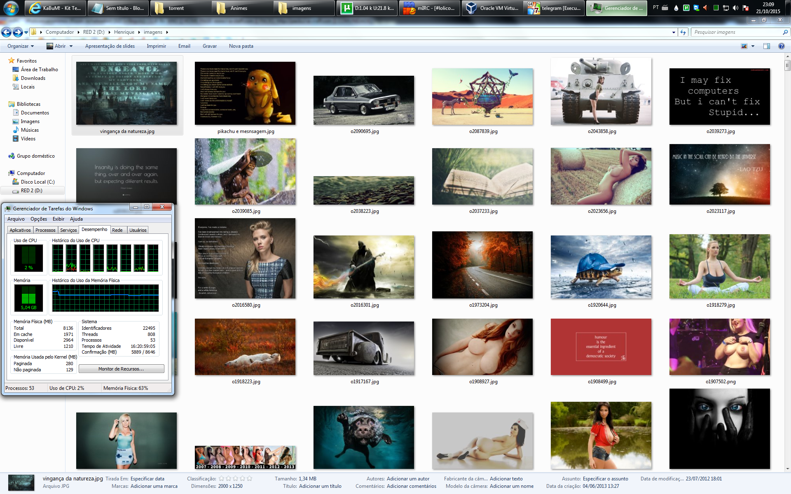
Task: Switch to Rede tab in Task Manager
Action: [x=117, y=230]
